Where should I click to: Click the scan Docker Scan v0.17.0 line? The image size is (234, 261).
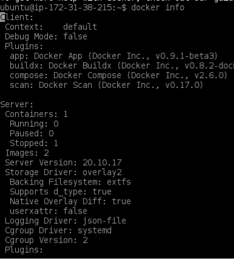pyautogui.click(x=106, y=85)
